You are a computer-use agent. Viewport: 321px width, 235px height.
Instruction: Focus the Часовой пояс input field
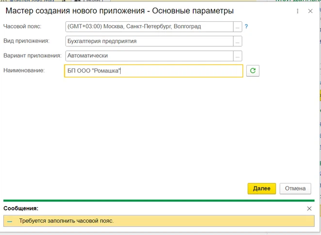pos(150,27)
